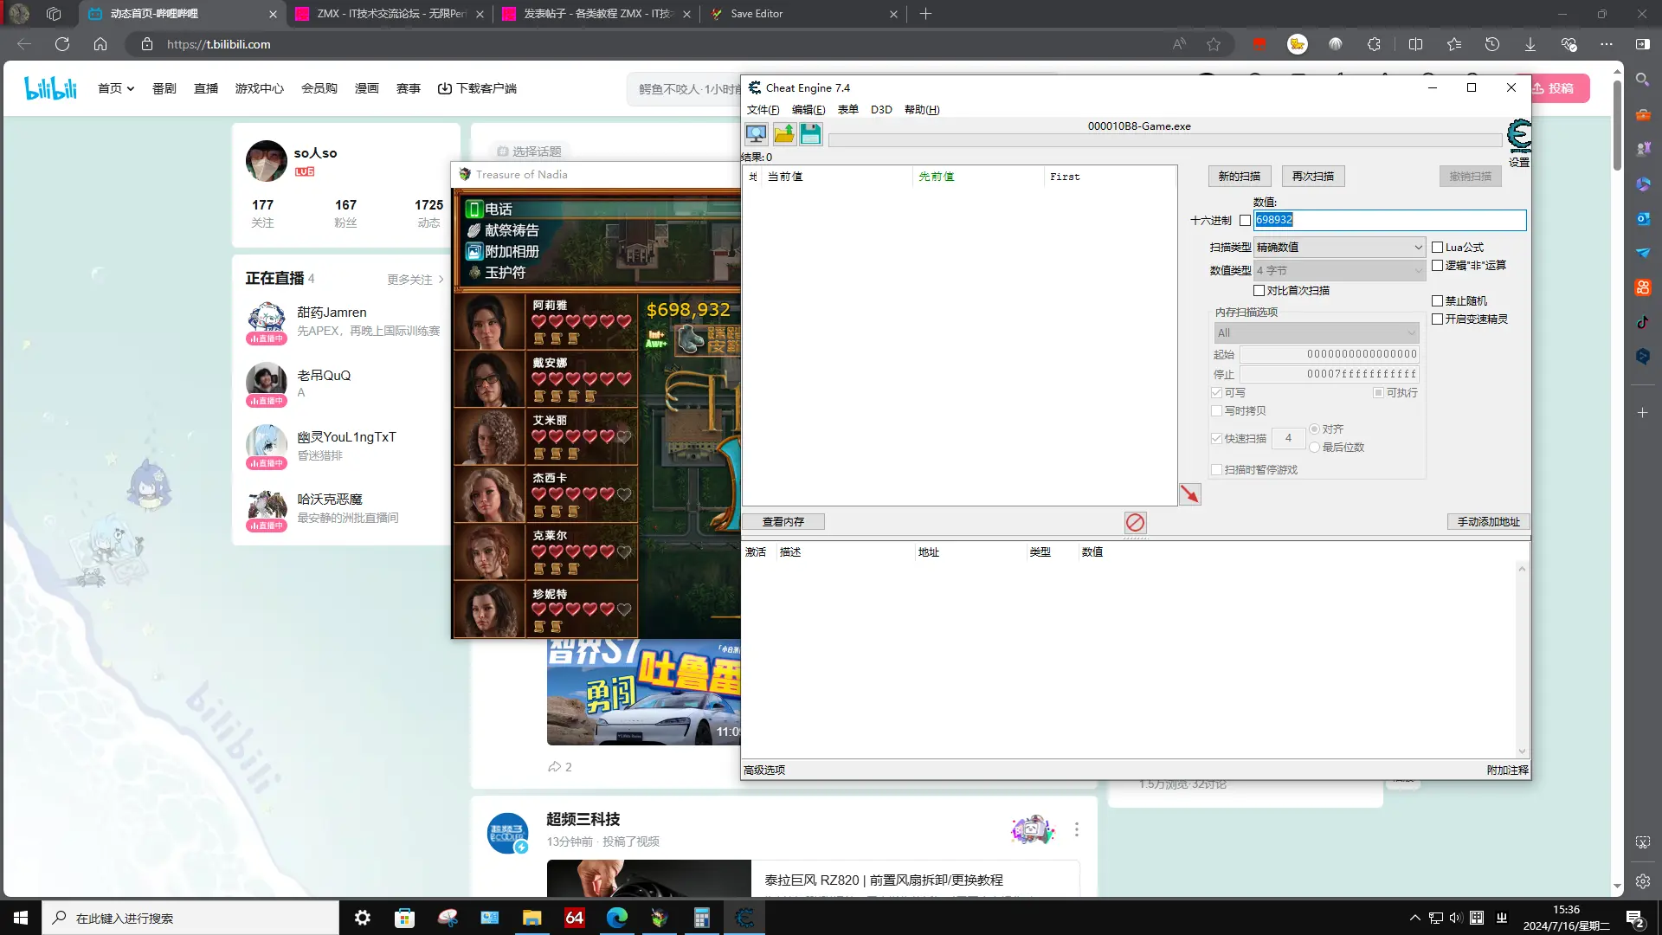Expand memory region All dropdown
The height and width of the screenshot is (935, 1662).
pyautogui.click(x=1316, y=333)
